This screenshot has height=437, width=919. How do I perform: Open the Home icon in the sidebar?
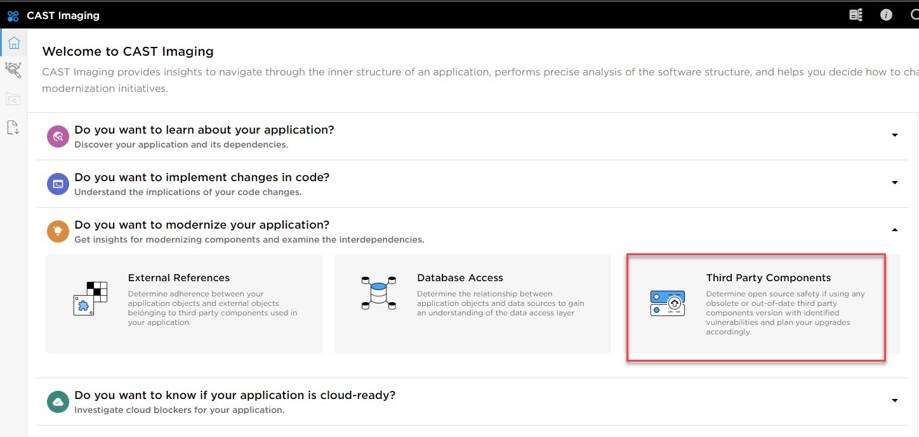13,43
